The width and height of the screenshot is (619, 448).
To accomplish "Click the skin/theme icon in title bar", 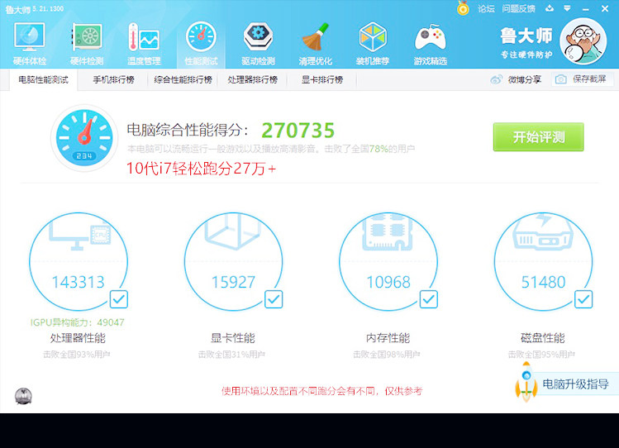I will pyautogui.click(x=550, y=8).
